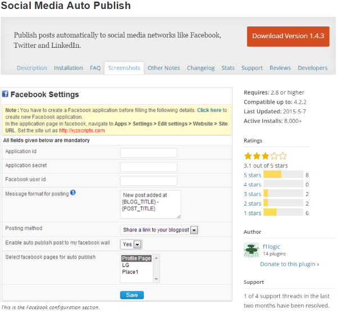
Task: Click the 14 plugins text under author
Action: [274, 254]
